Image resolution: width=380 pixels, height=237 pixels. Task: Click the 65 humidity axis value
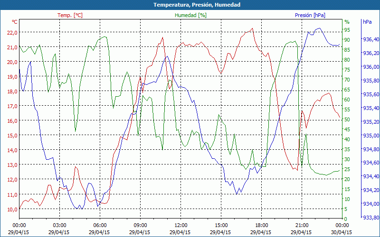click(x=347, y=90)
